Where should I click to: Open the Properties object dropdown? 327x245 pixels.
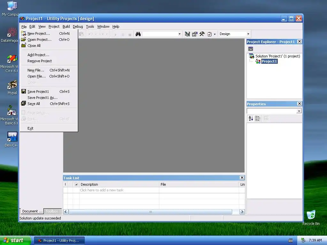click(x=299, y=111)
